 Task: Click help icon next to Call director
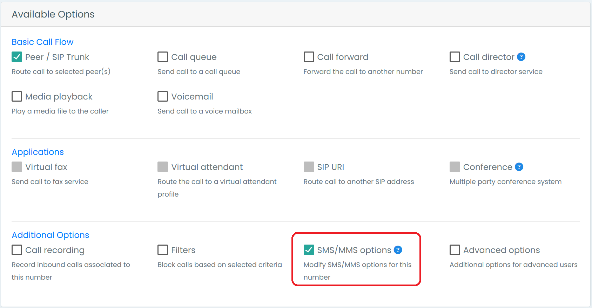pos(521,57)
